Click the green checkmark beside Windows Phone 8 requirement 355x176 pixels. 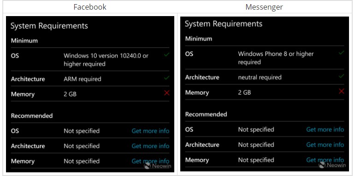(341, 53)
